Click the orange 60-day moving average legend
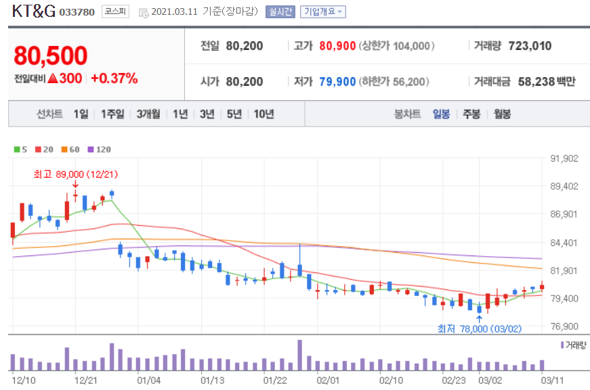 click(x=70, y=149)
